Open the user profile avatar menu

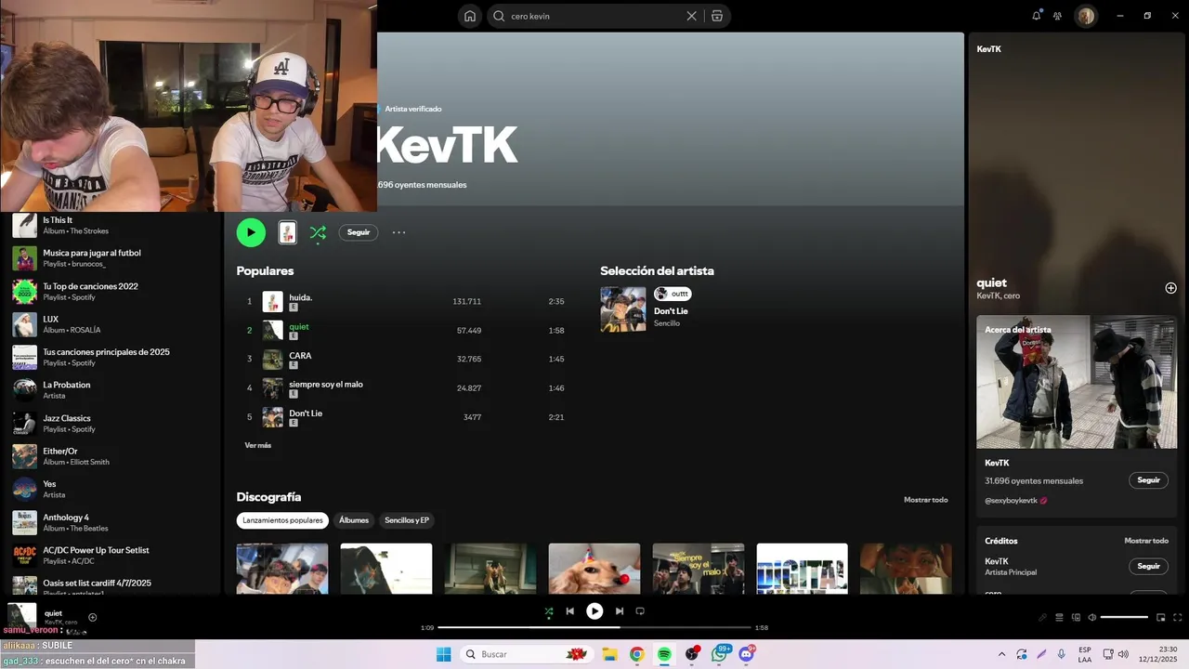pos(1086,16)
